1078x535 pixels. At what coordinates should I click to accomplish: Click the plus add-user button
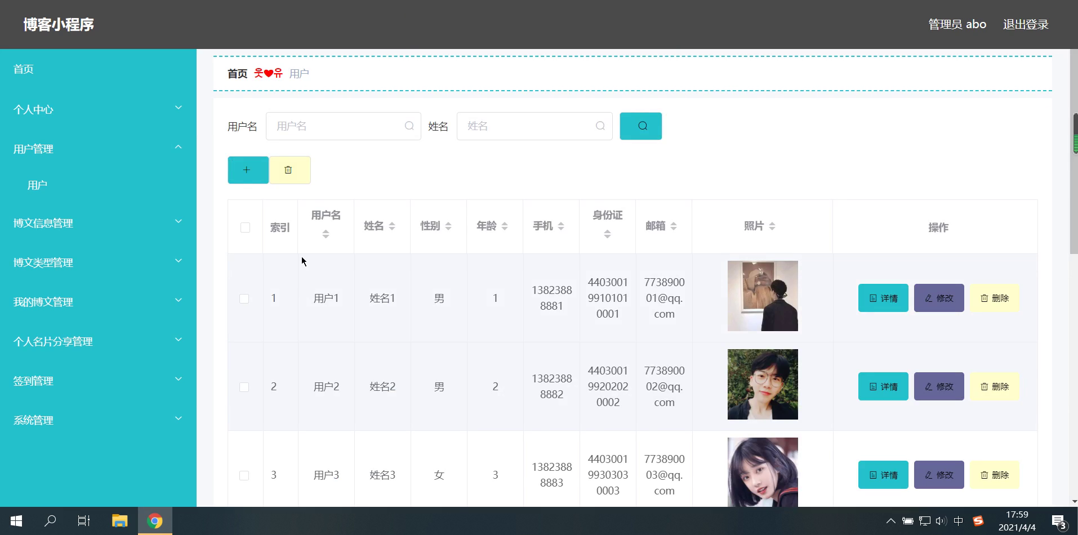pyautogui.click(x=248, y=170)
